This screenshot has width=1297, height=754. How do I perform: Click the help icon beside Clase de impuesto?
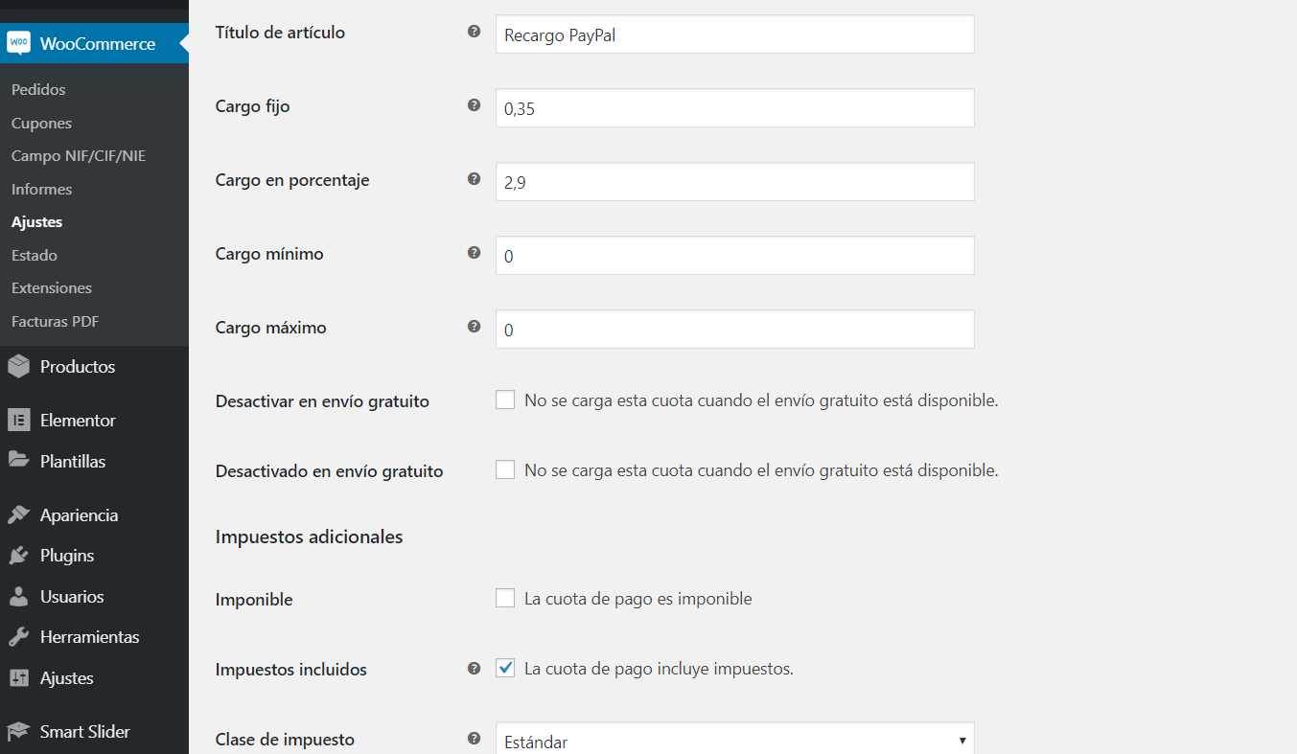pos(474,739)
